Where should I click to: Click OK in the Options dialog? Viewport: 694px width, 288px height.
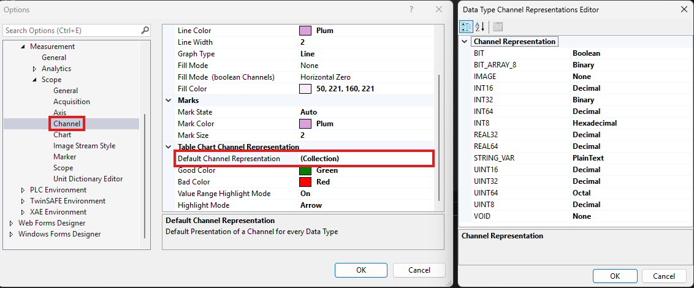point(360,270)
